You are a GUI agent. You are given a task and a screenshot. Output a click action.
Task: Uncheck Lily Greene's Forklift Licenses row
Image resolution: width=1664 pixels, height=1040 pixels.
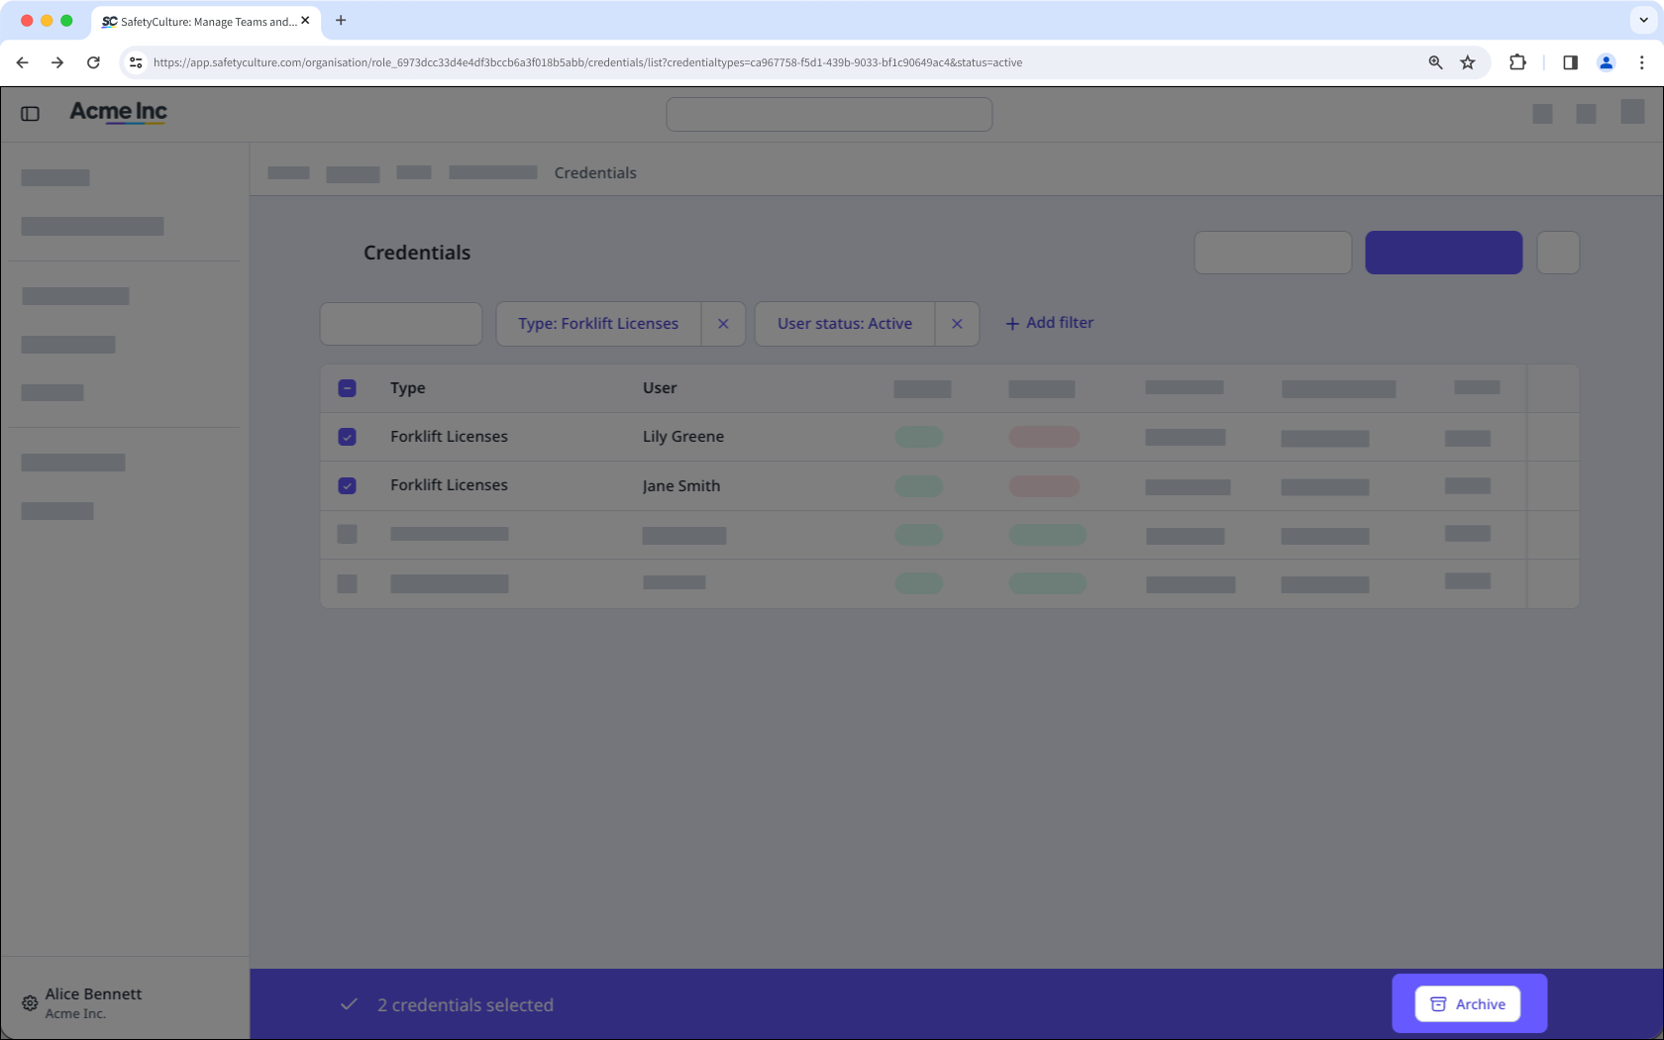(x=347, y=437)
